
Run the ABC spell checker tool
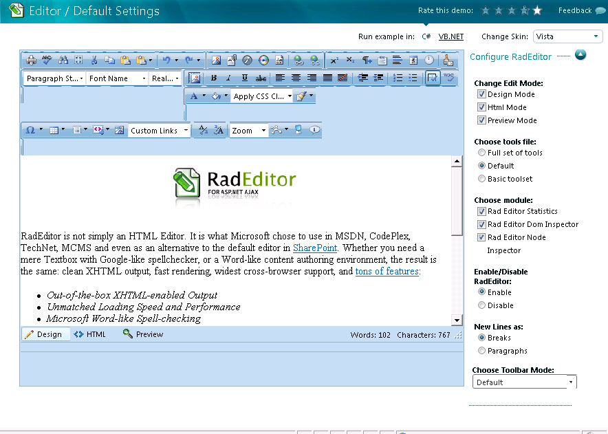[x=47, y=60]
